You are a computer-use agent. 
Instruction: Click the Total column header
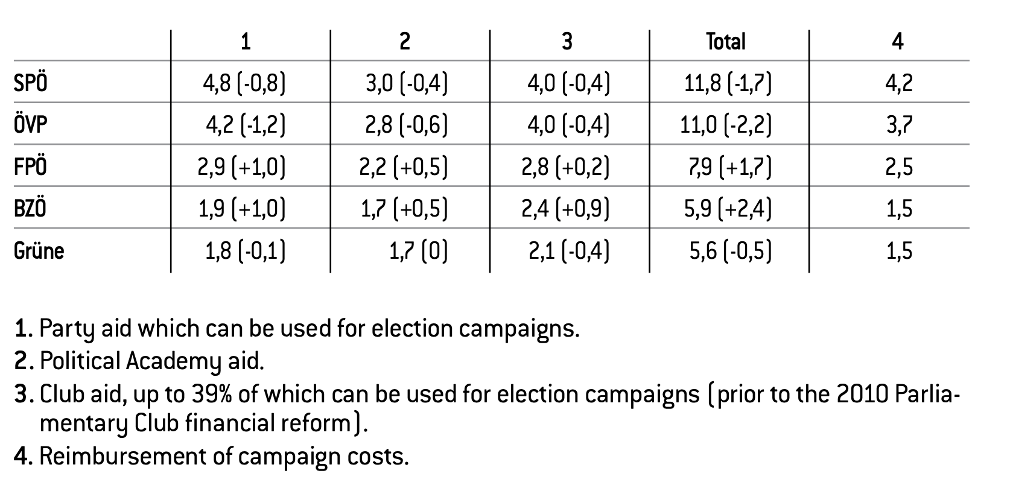(x=726, y=42)
